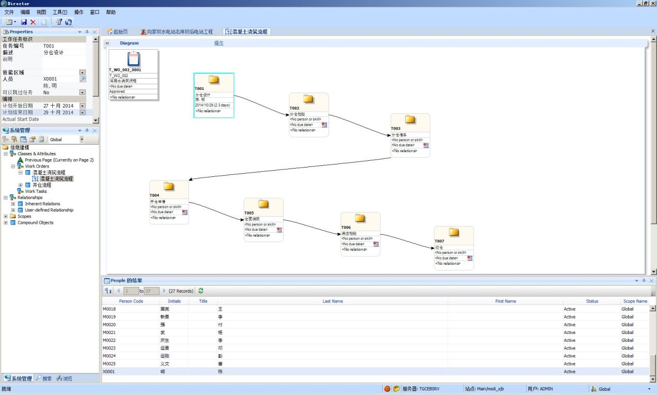657x395 pixels.
Task: Click the red Delete X toolbar icon
Action: 33,22
